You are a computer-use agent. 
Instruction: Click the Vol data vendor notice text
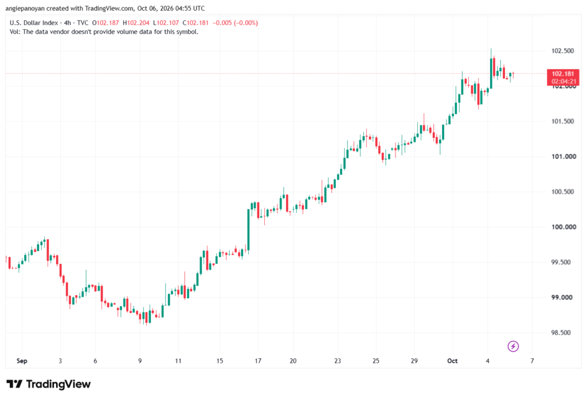(104, 32)
